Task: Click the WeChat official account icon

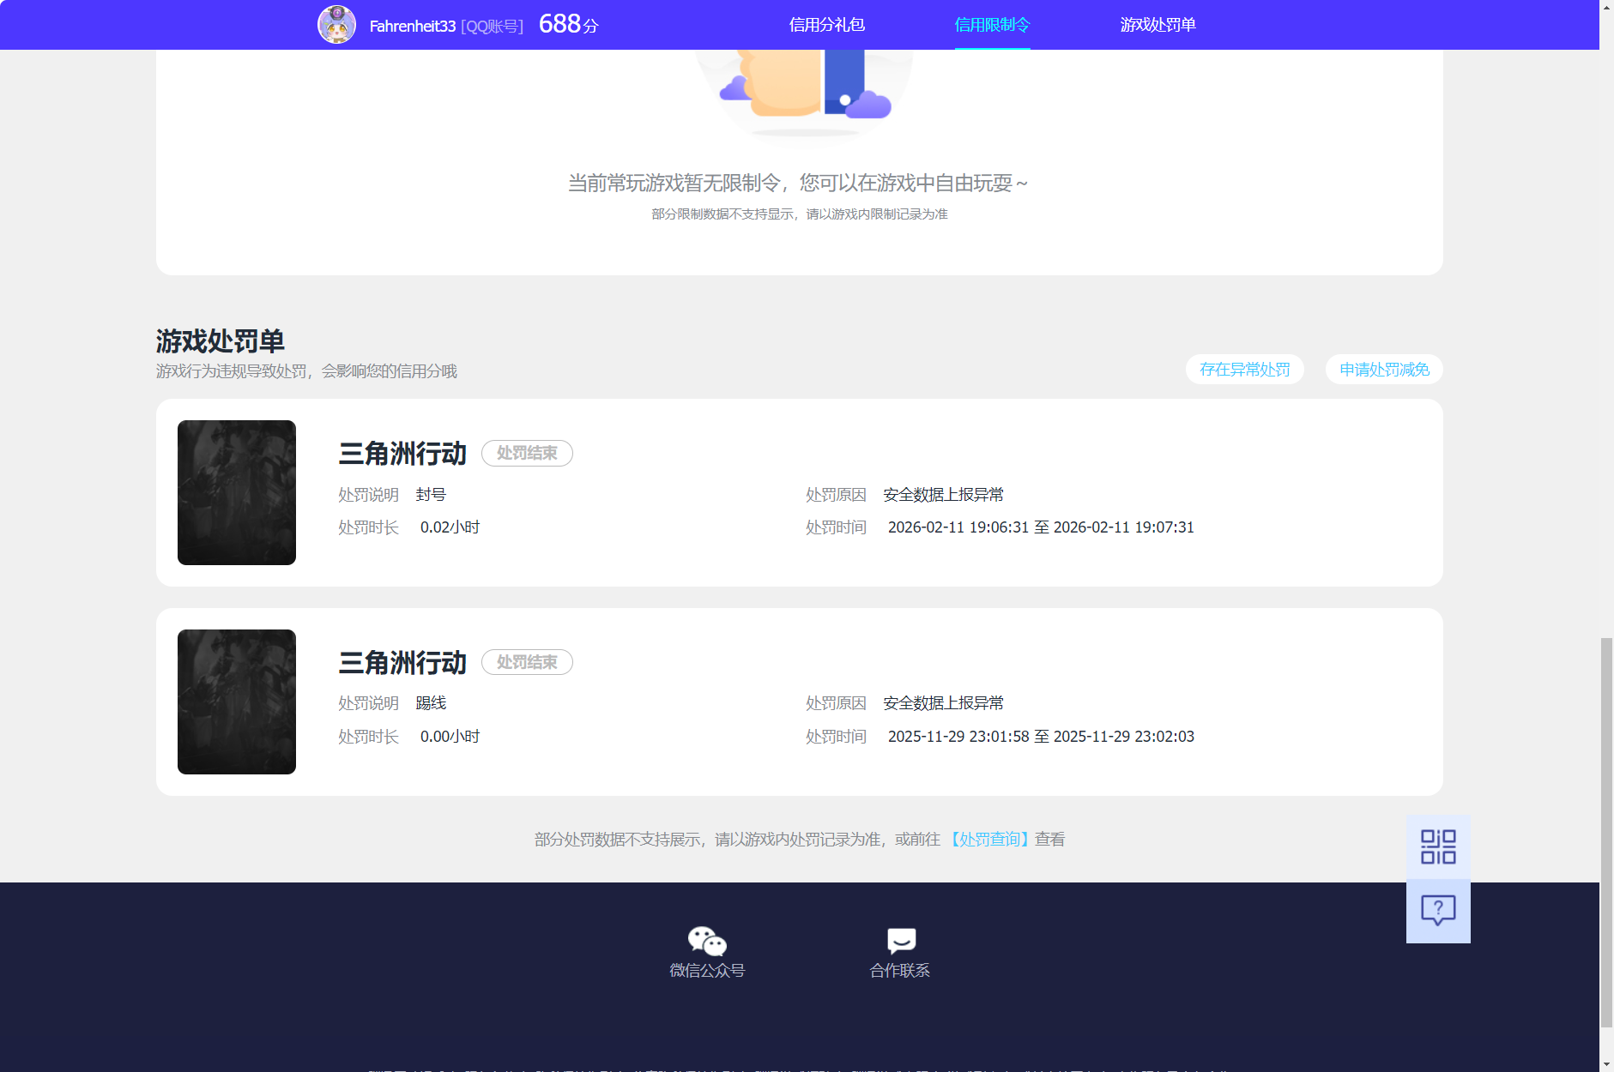Action: 707,942
